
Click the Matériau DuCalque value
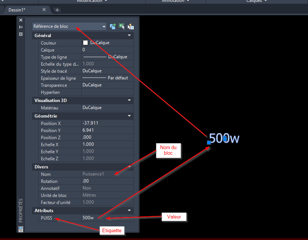[107, 108]
